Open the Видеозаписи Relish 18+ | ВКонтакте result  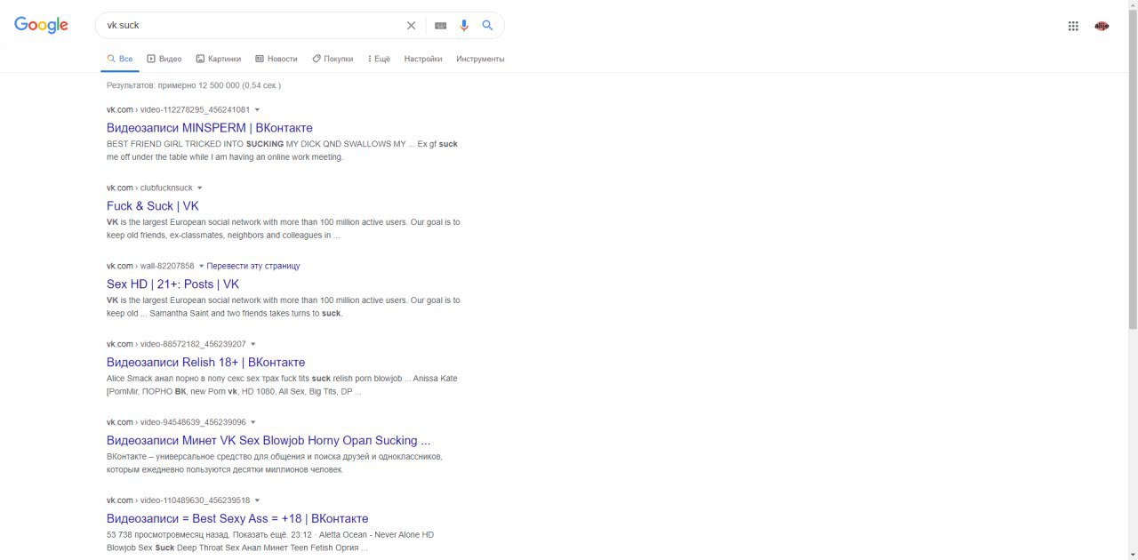point(205,362)
